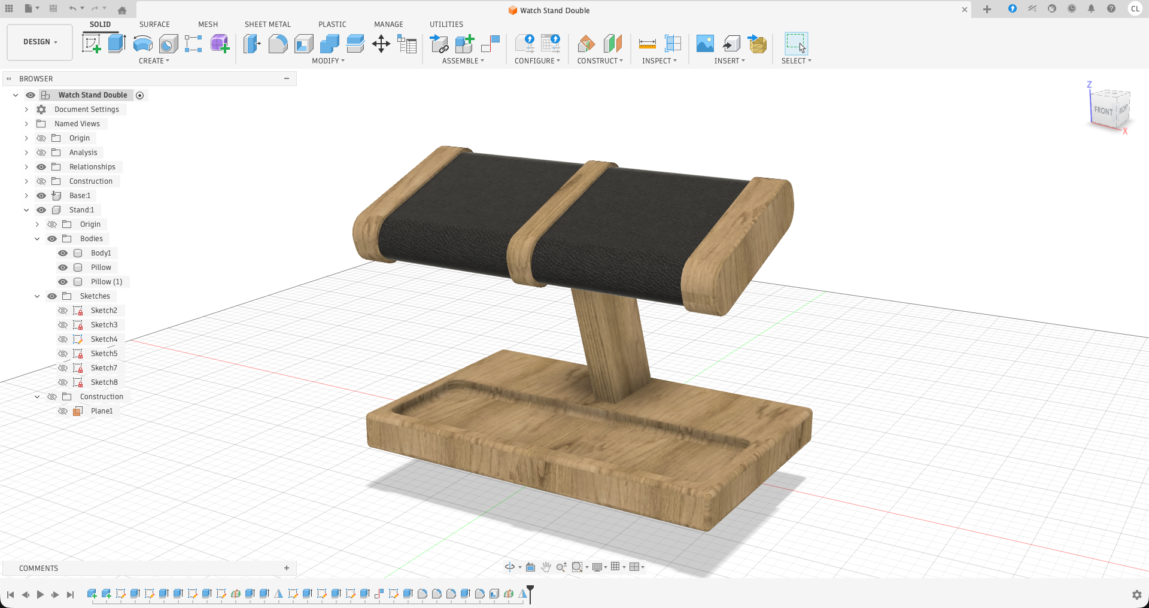Open the CONSTRUCT menu label
This screenshot has width=1149, height=608.
(600, 61)
